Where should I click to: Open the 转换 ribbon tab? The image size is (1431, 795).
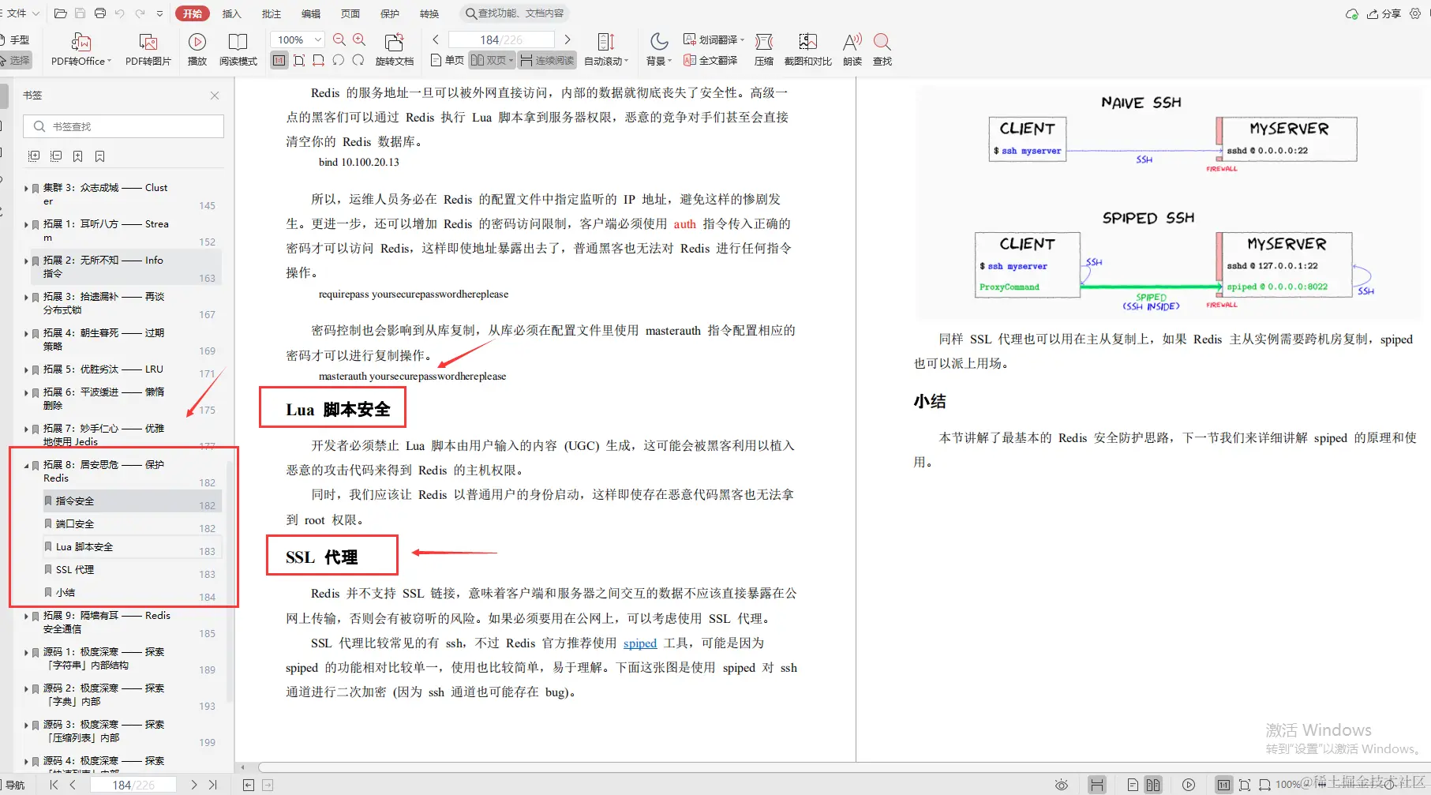point(429,13)
